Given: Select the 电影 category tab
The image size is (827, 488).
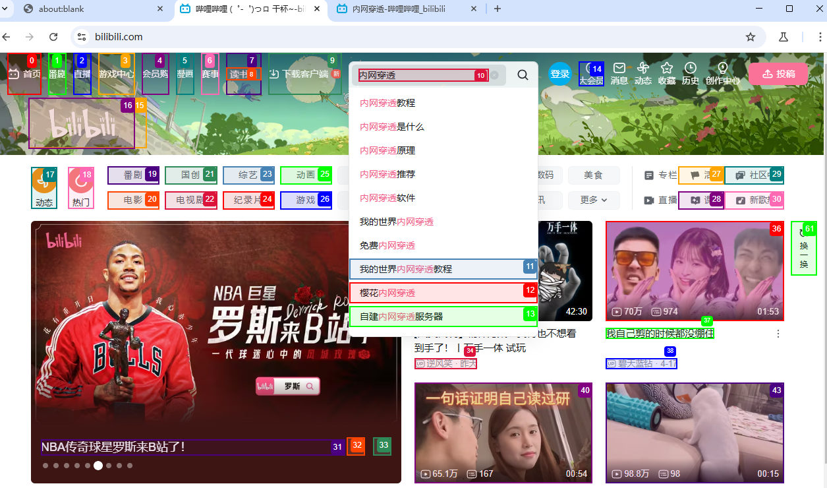Looking at the screenshot, I should 133,199.
